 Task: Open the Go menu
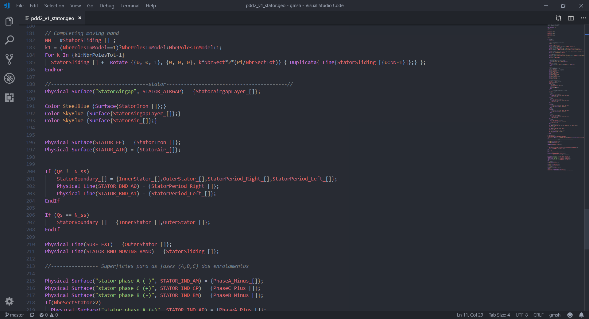pos(90,6)
